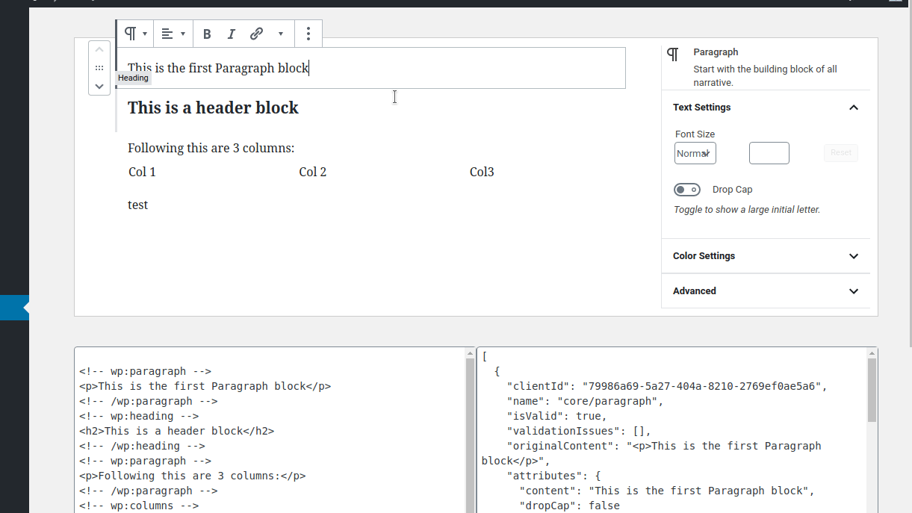Click the pilcrow icon beside Paragraph heading
Image resolution: width=912 pixels, height=513 pixels.
(672, 54)
